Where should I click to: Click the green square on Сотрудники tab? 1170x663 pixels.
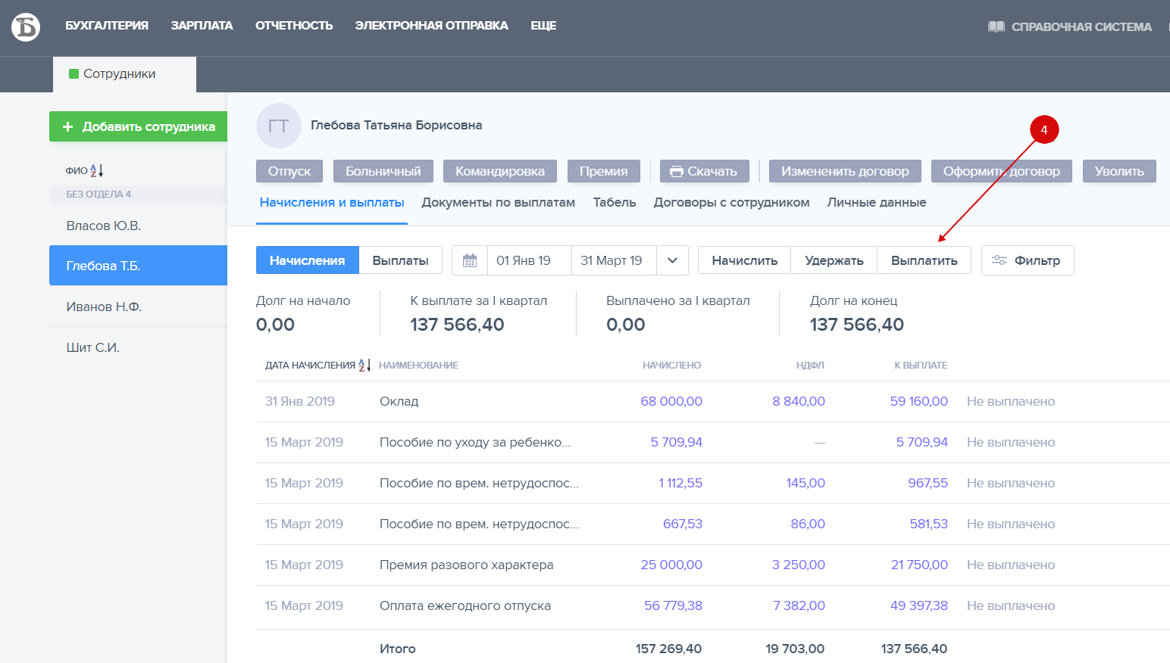click(74, 73)
